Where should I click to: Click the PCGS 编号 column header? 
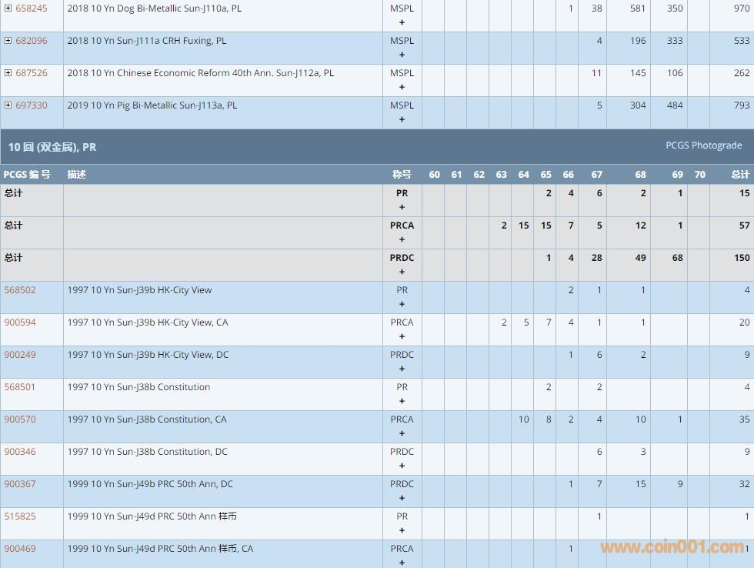pyautogui.click(x=27, y=175)
